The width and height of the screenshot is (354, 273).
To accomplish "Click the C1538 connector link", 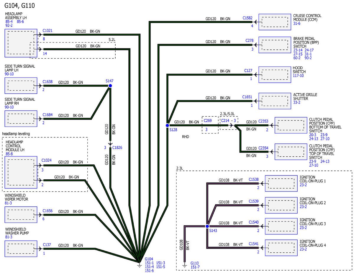I will (254, 179).
